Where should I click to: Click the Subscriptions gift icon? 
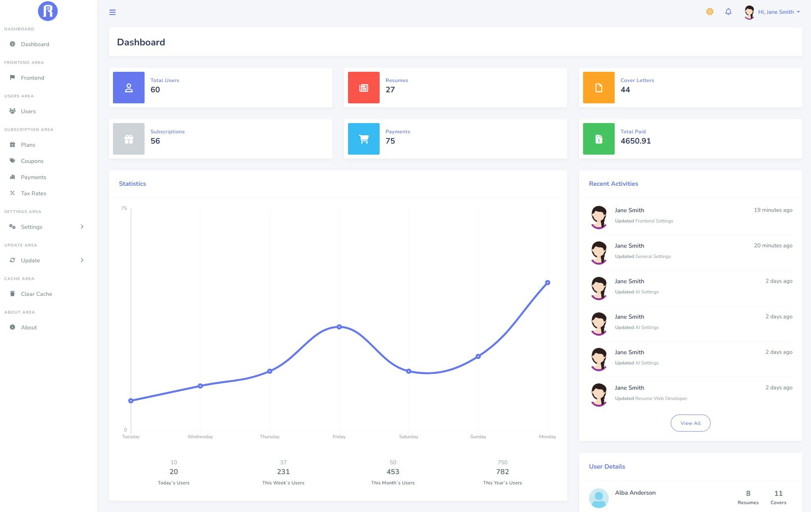click(128, 138)
